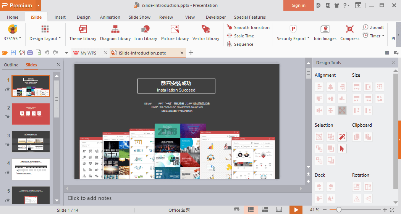Click the skin T-shirt icon in title bar
This screenshot has height=214, width=401.
(x=337, y=5)
